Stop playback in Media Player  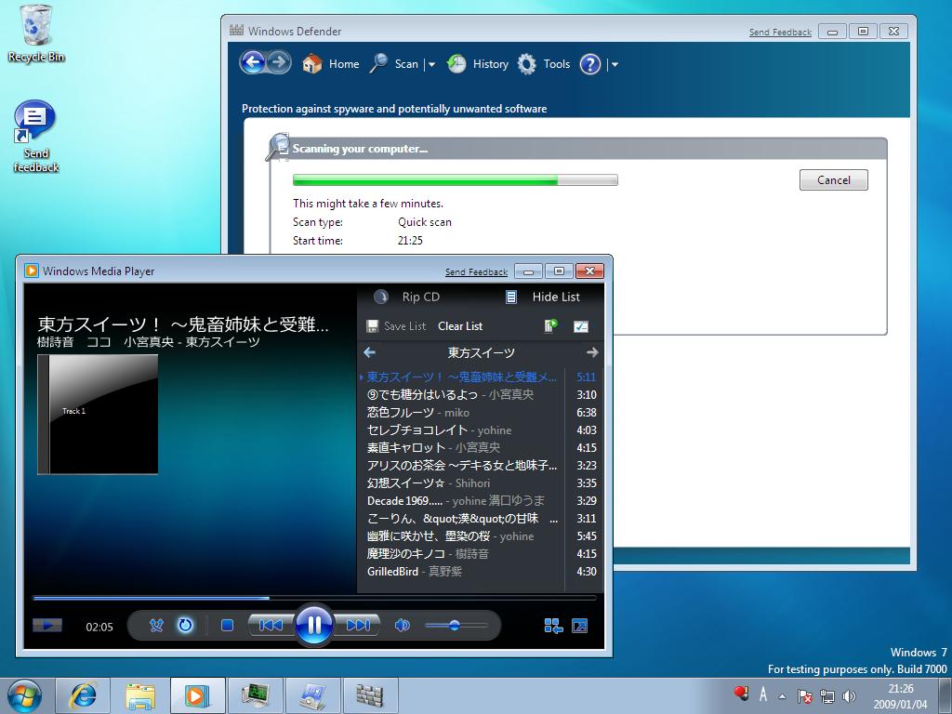[227, 626]
